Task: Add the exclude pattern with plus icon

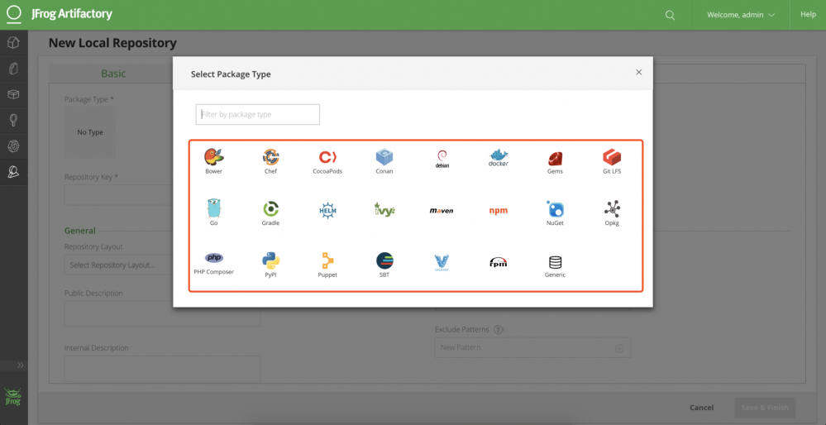Action: point(619,348)
